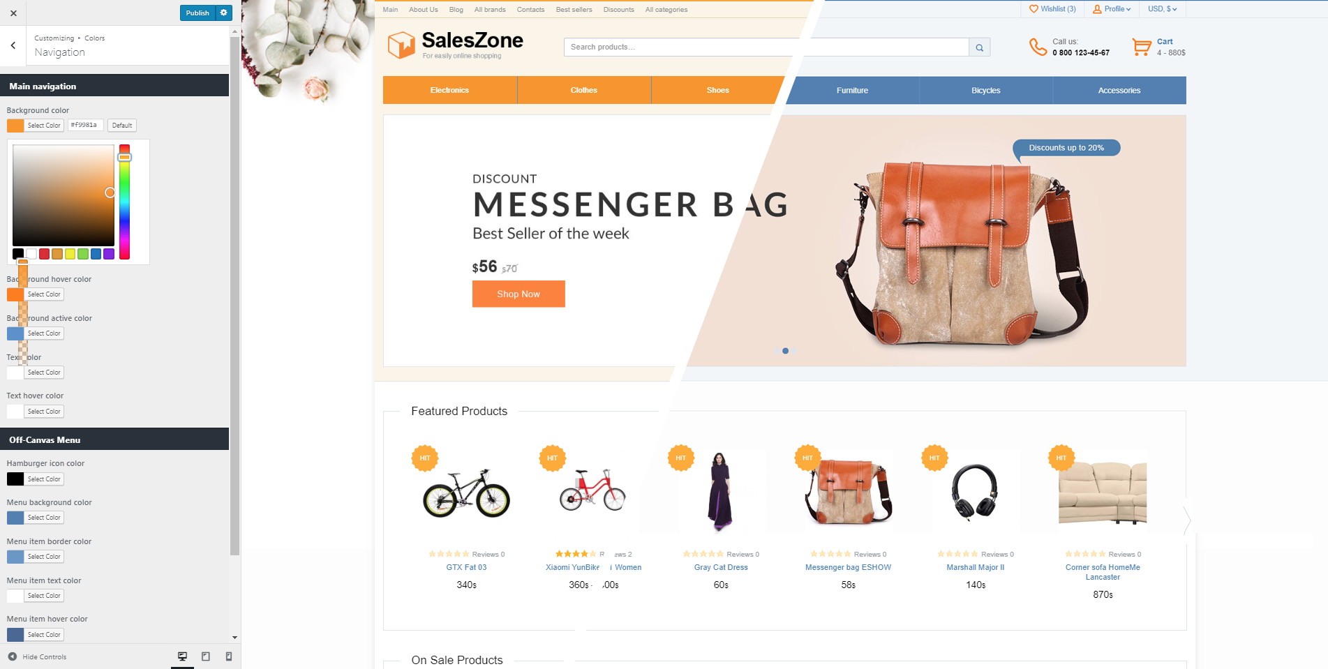Open the shopping cart icon

tap(1142, 47)
